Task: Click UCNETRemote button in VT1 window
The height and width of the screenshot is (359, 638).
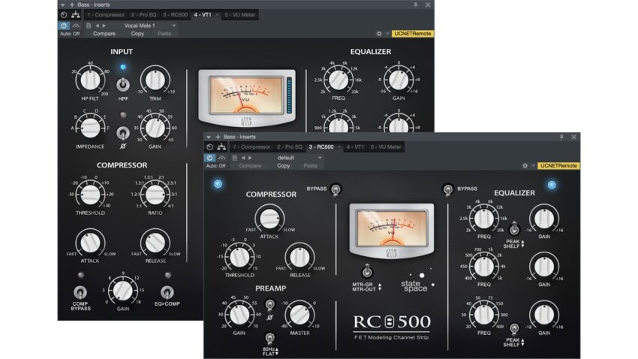Action: 413,34
